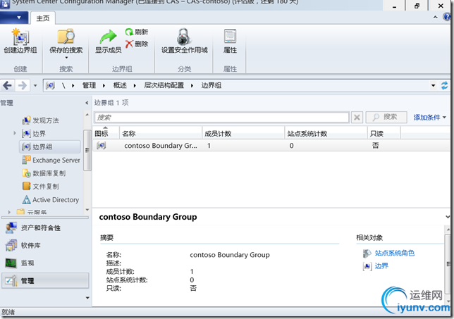The image size is (454, 319).
Task: Click the contoso Boundary Group row icon
Action: point(101,146)
